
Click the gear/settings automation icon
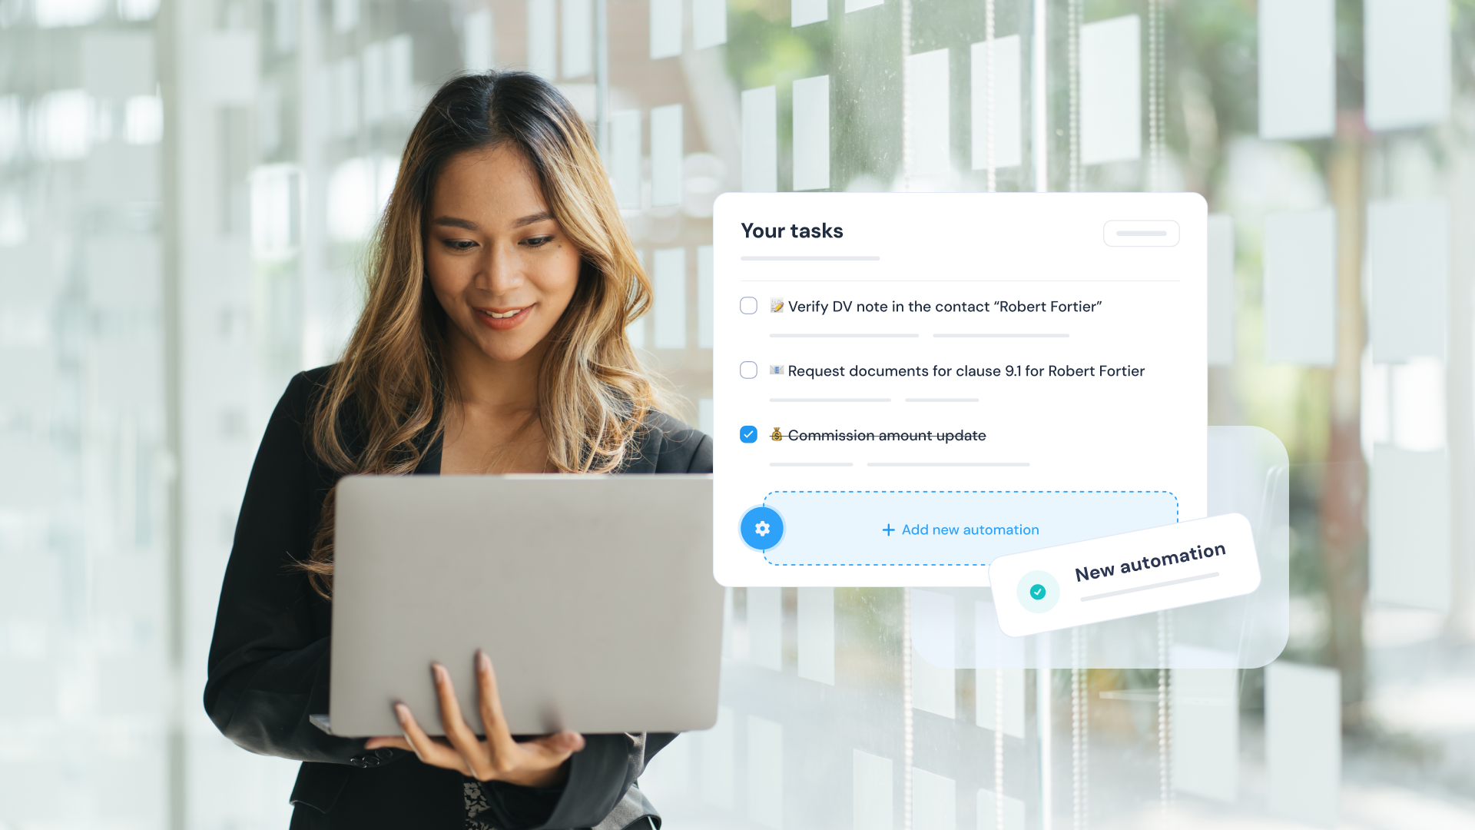pos(763,528)
